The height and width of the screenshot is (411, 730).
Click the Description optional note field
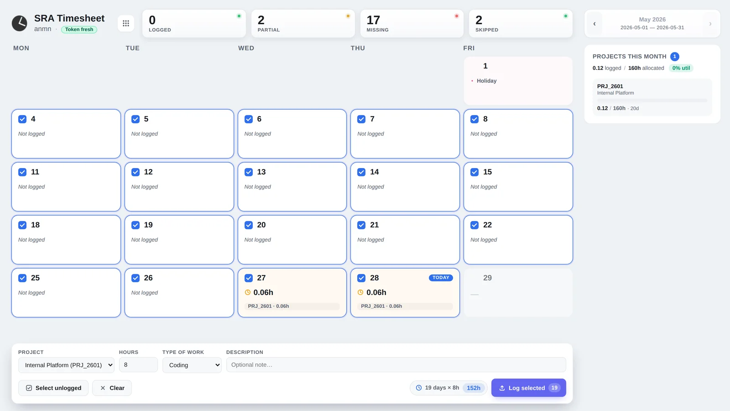tap(396, 365)
